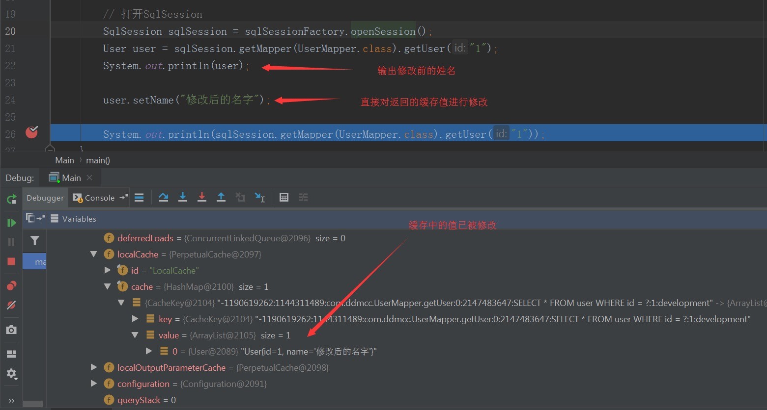Screen dimensions: 767x410
Task: Expand the User@2089 element 0
Action: click(149, 351)
